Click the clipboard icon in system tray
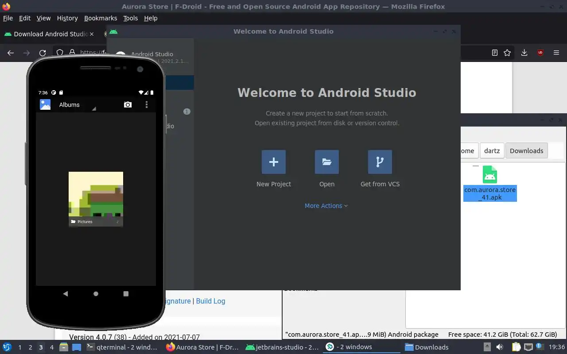 (517, 347)
